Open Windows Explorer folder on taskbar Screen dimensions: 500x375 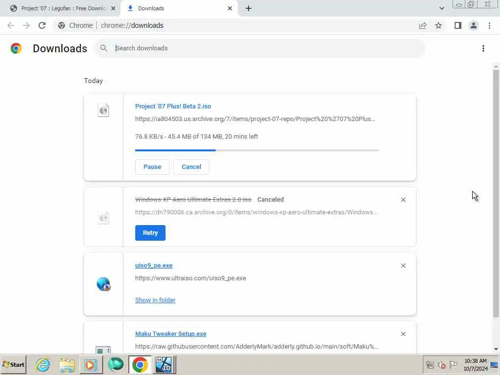(x=66, y=365)
